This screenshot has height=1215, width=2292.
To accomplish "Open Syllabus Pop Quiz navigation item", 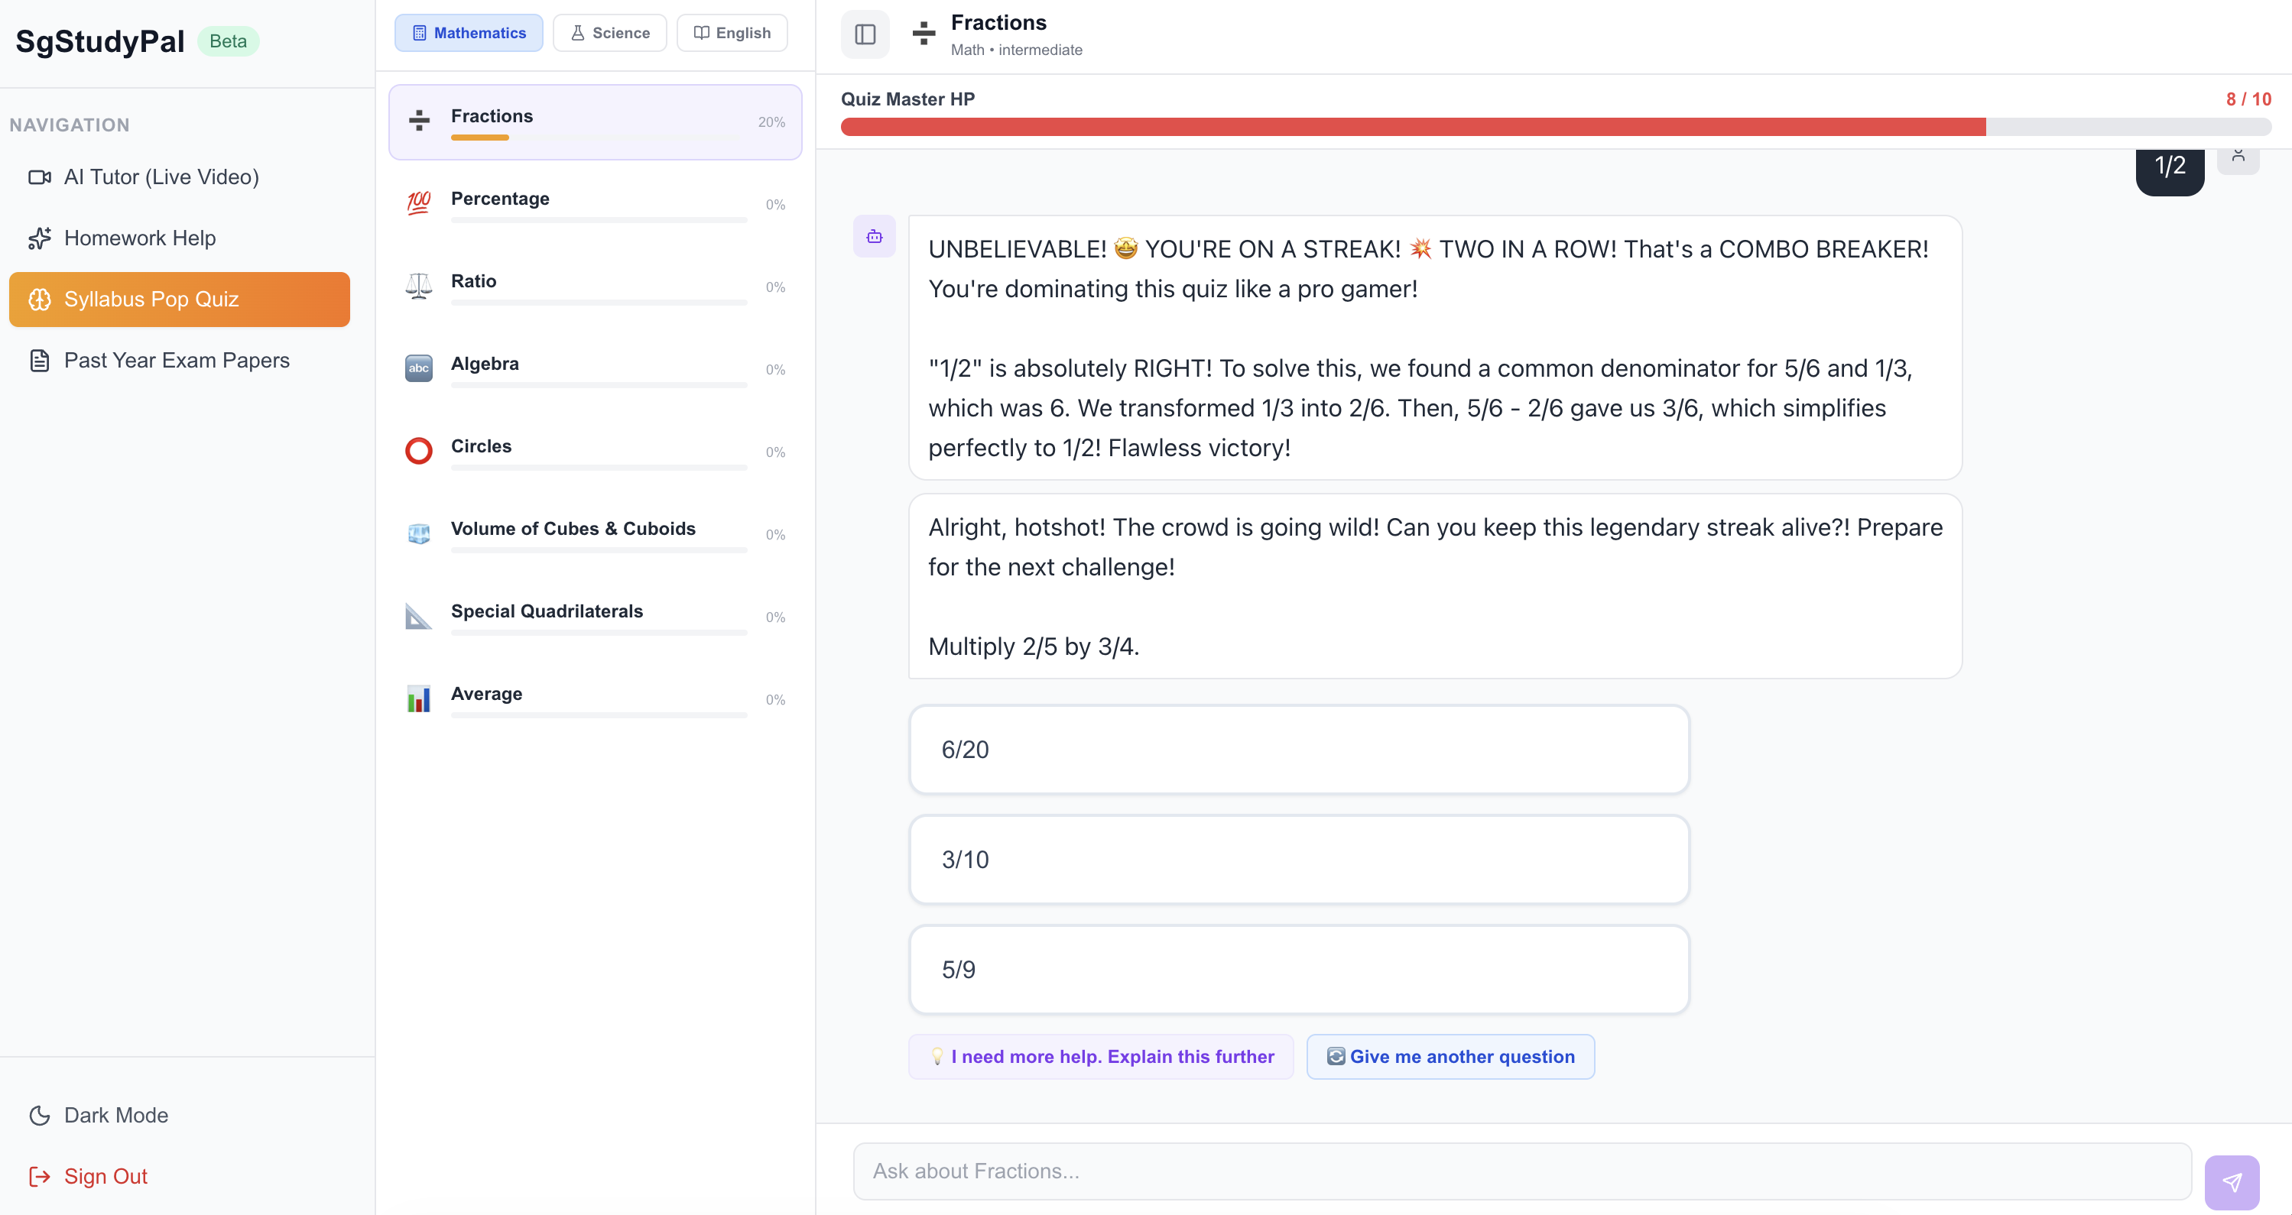I will tap(179, 299).
